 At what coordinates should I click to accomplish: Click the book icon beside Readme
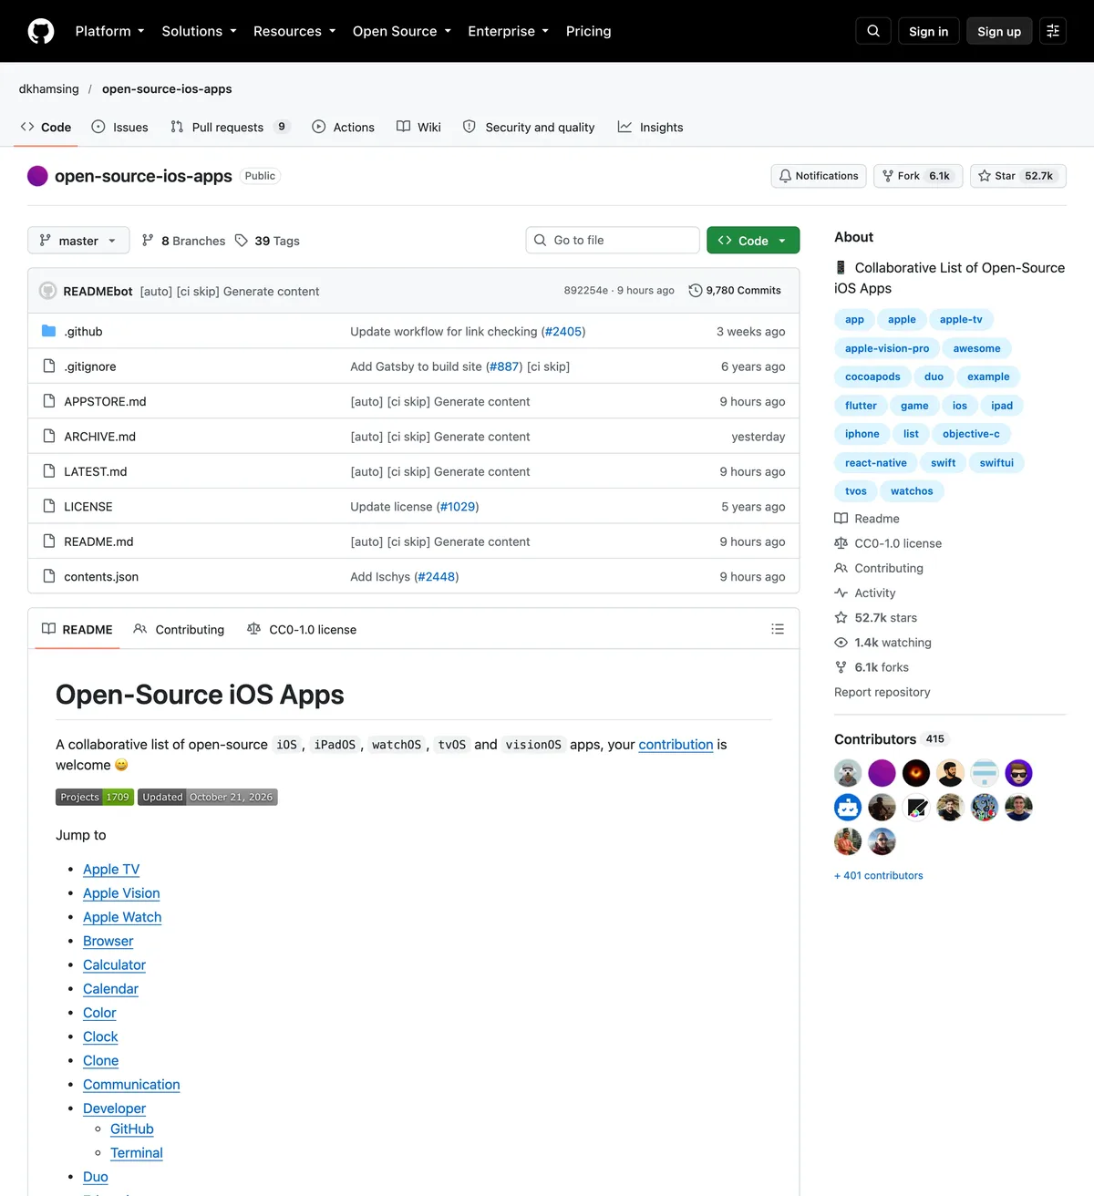click(841, 519)
